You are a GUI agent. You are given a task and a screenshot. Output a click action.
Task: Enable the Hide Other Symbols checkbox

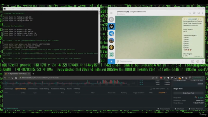pos(151,89)
